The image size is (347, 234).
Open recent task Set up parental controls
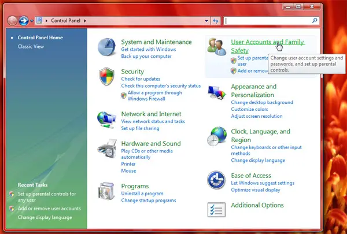[x=47, y=197]
